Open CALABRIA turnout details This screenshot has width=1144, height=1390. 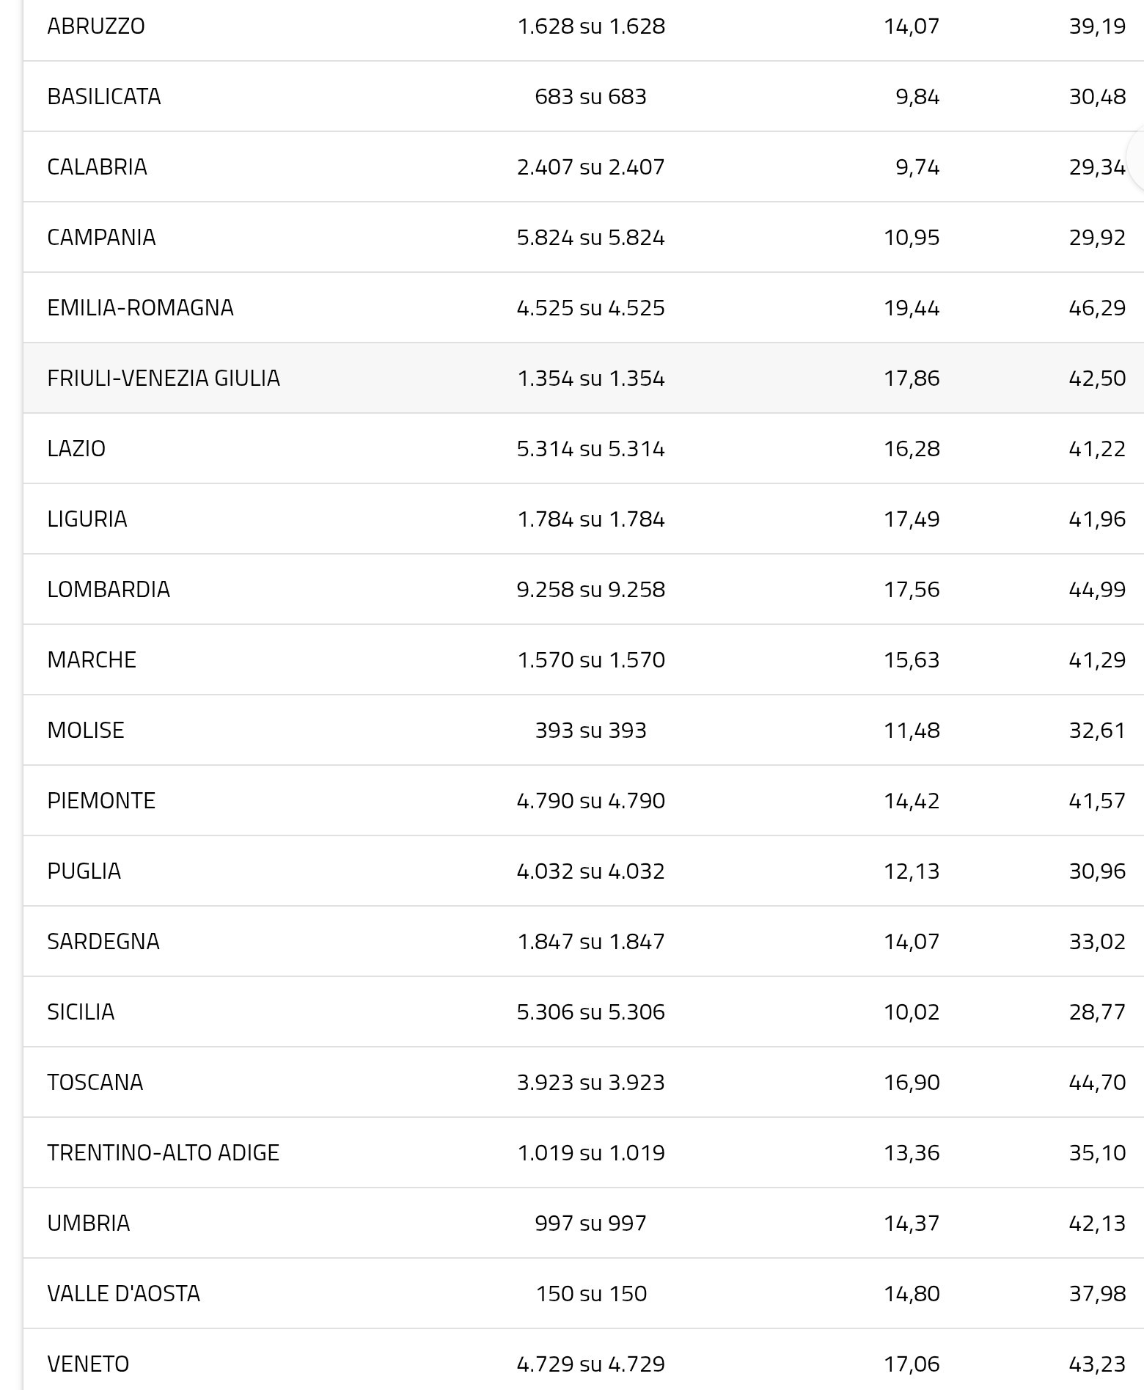click(x=97, y=167)
